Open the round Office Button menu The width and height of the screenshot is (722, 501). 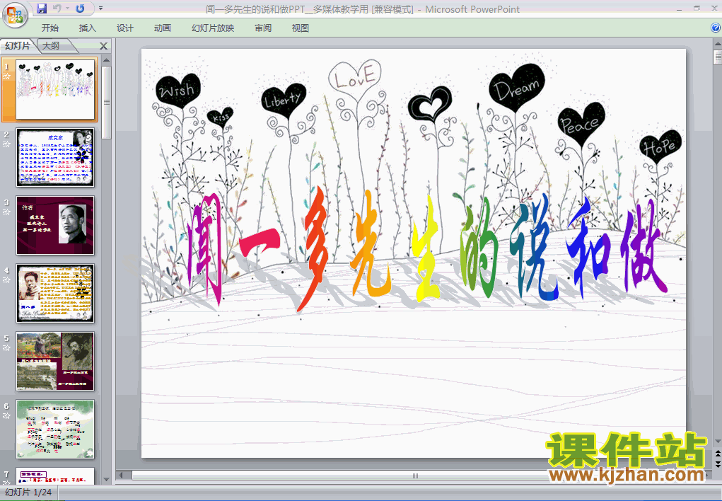pyautogui.click(x=15, y=15)
